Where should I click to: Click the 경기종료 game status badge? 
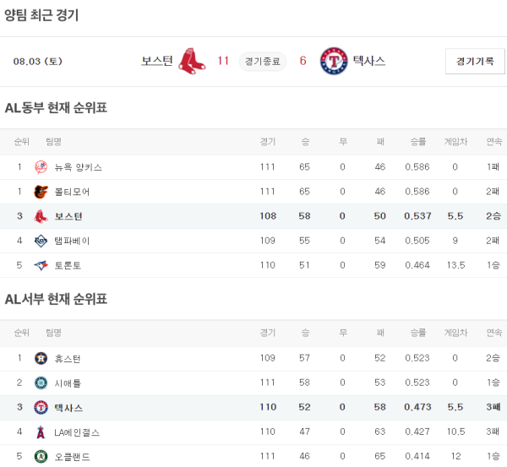pyautogui.click(x=263, y=61)
